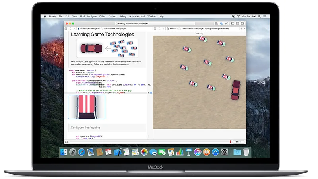Show result for the agents line
318x179 pixels.
click(x=148, y=136)
